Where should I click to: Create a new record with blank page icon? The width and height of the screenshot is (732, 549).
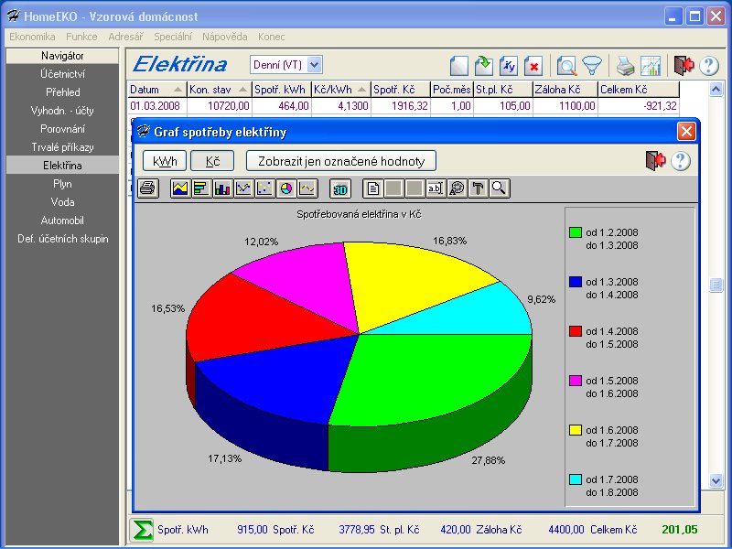coord(459,65)
